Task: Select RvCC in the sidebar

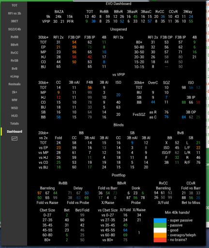Action: [x=15, y=53]
